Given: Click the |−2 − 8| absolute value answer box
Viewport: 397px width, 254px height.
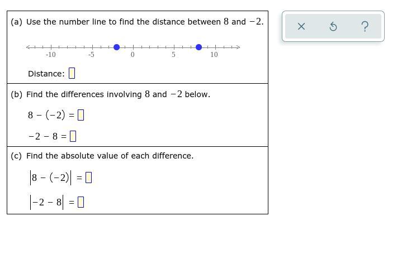Looking at the screenshot, I should coord(81,202).
